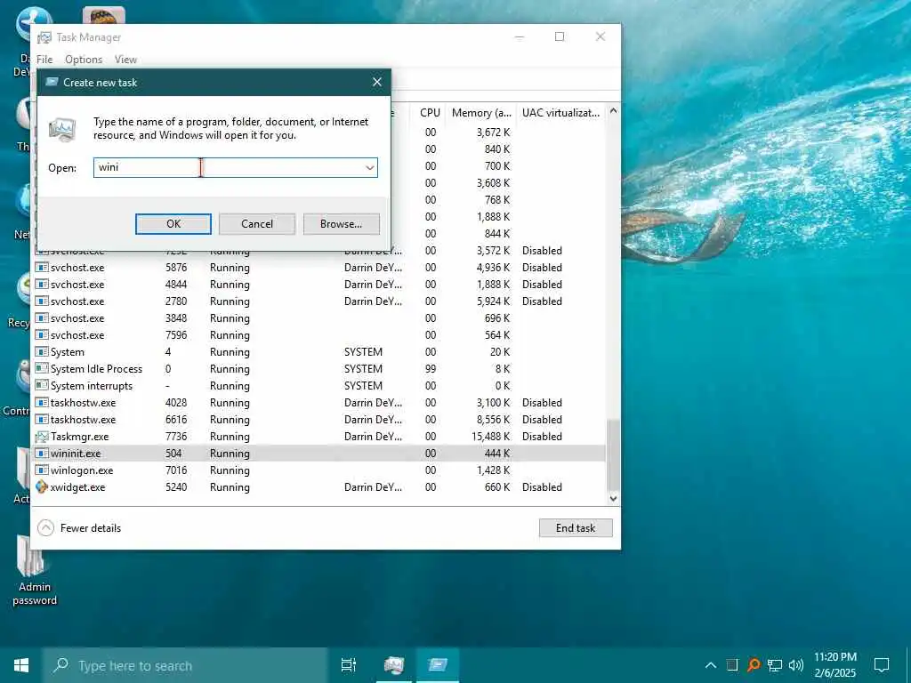Image resolution: width=911 pixels, height=683 pixels.
Task: Open the volume control in tray
Action: tap(796, 665)
